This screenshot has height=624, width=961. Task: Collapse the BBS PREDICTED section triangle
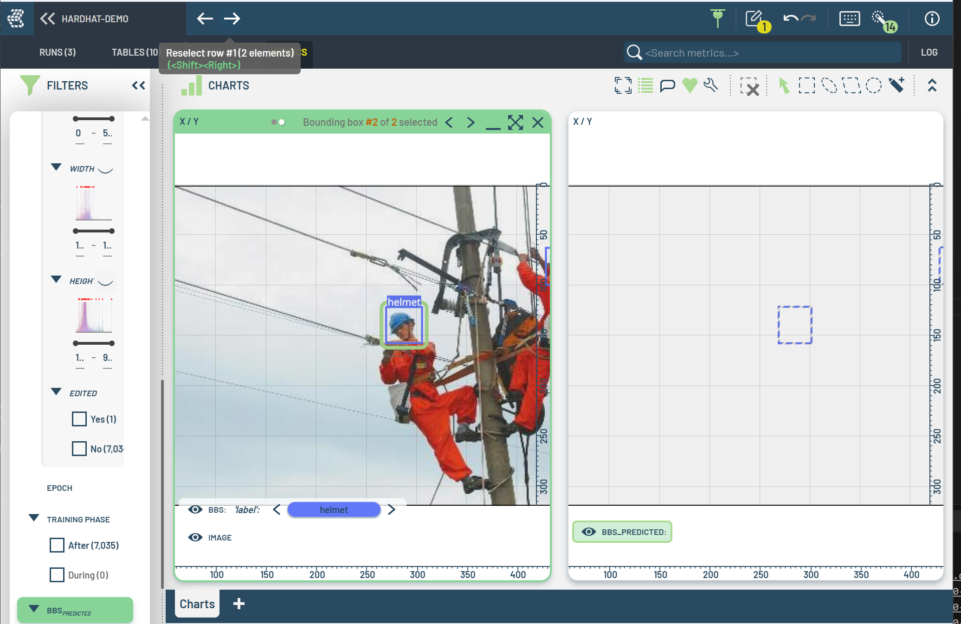pyautogui.click(x=34, y=609)
